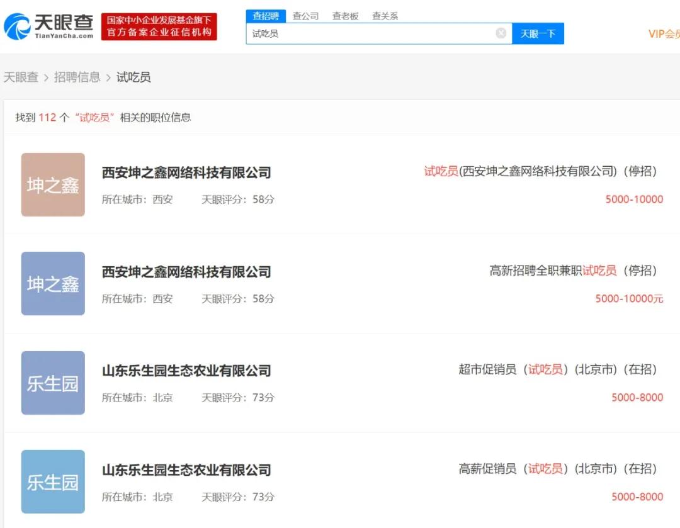Click the 坤之鑫 company logo thumbnail
The image size is (680, 528).
pyautogui.click(x=53, y=184)
